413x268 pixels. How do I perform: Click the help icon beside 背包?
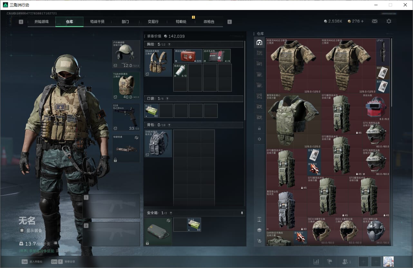169,125
